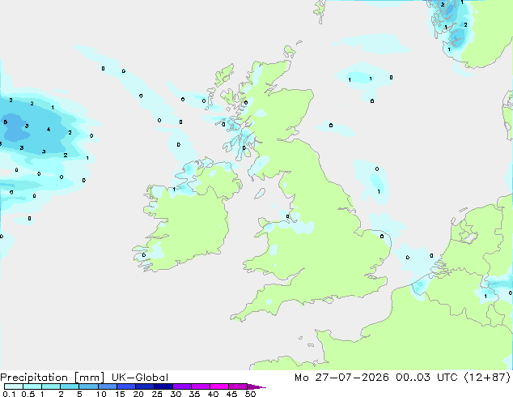Click the 'UK-Global' model label
The width and height of the screenshot is (513, 397).
(x=140, y=378)
